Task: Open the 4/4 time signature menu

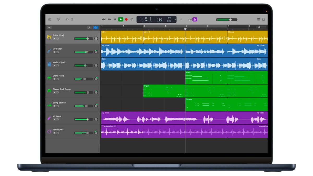Action: point(169,17)
